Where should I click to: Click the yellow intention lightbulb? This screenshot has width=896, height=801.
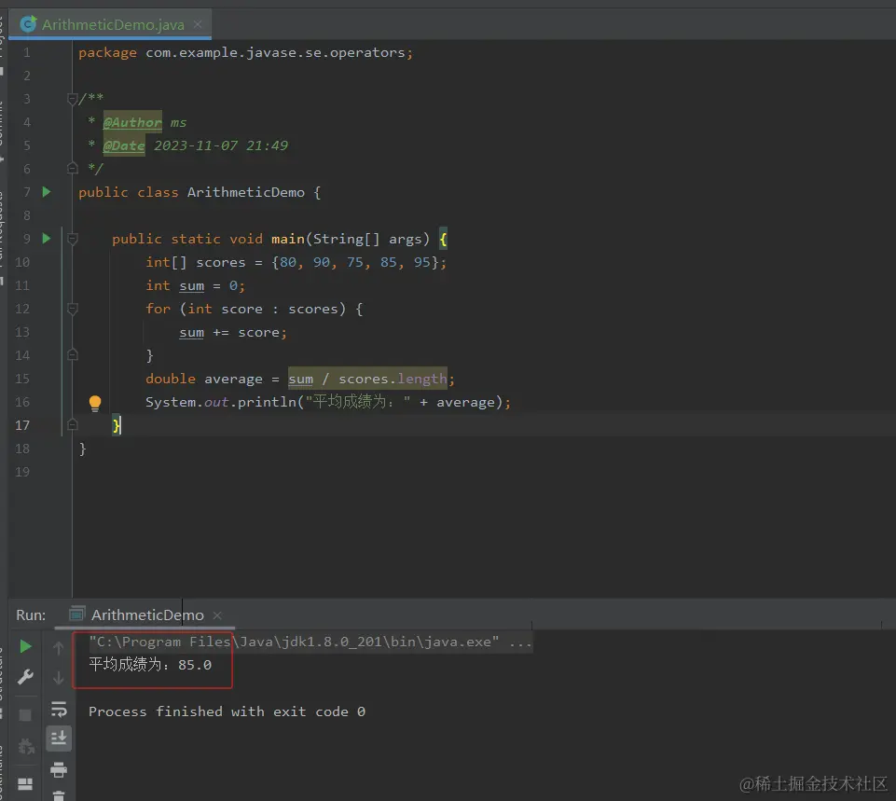tap(95, 403)
